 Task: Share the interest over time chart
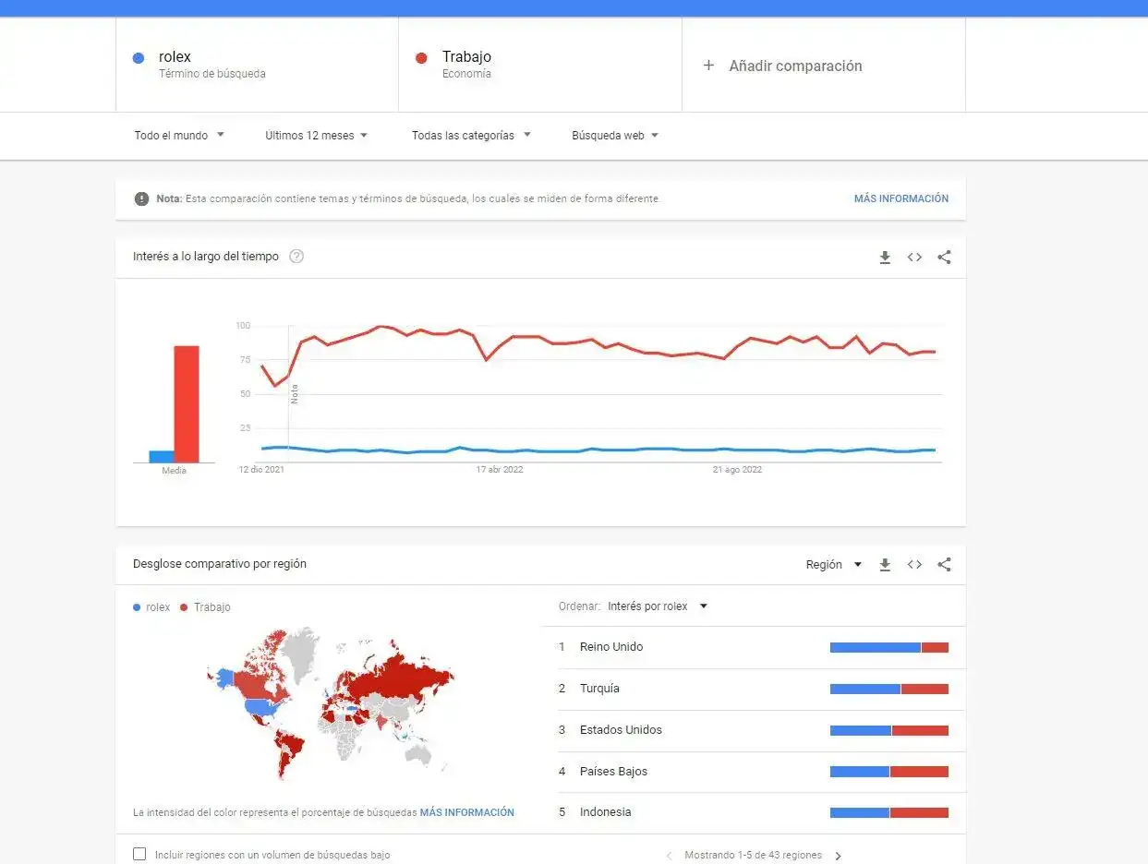944,258
